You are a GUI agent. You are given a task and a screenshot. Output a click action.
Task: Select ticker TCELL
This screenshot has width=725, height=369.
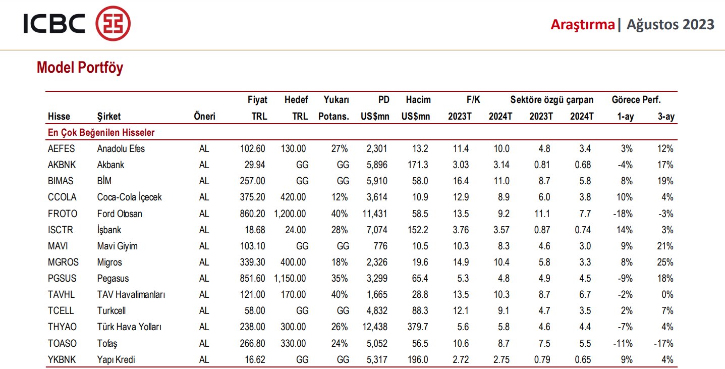point(60,311)
